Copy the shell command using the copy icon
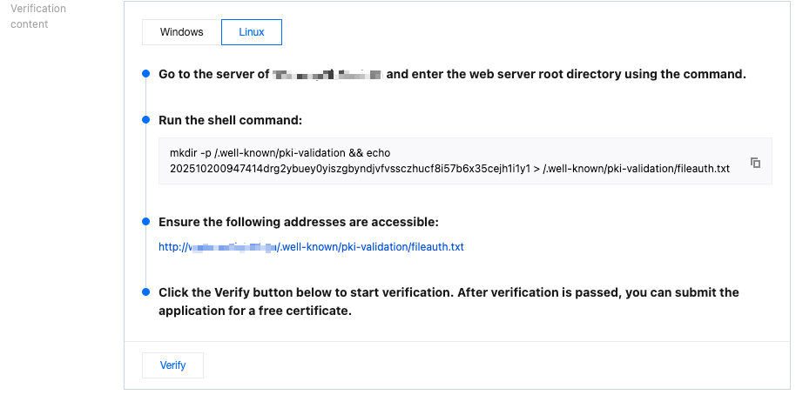 pos(755,163)
